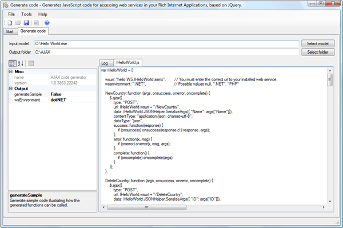Open the File menu
Image resolution: width=343 pixels, height=228 pixels.
click(11, 14)
